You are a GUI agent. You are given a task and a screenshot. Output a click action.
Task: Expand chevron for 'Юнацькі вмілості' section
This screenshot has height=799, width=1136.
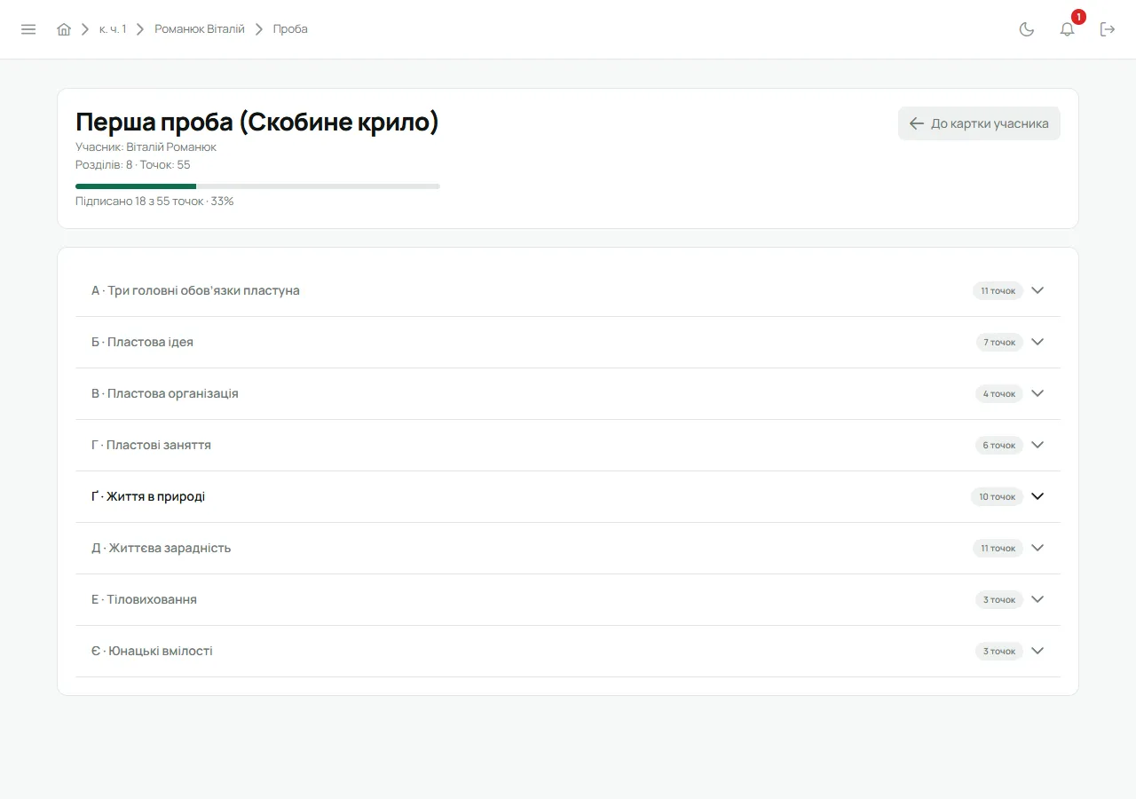(x=1037, y=651)
